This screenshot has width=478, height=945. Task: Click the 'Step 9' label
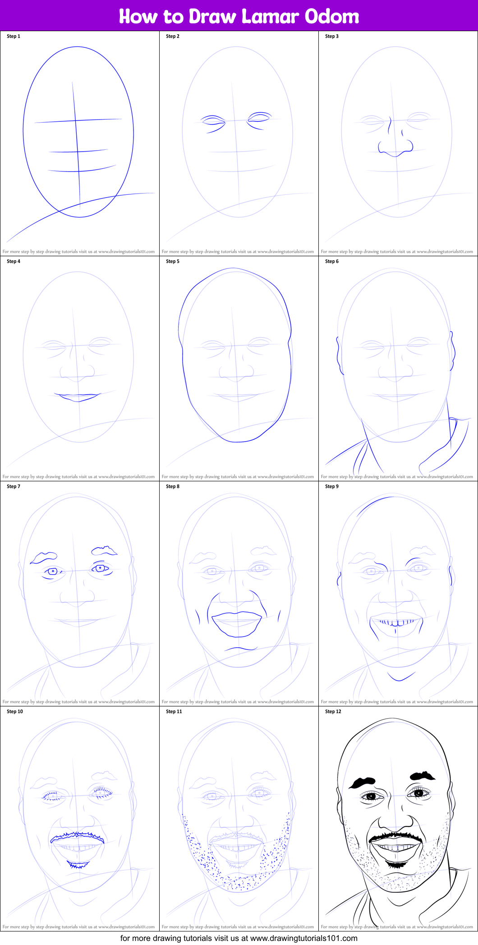tap(332, 486)
